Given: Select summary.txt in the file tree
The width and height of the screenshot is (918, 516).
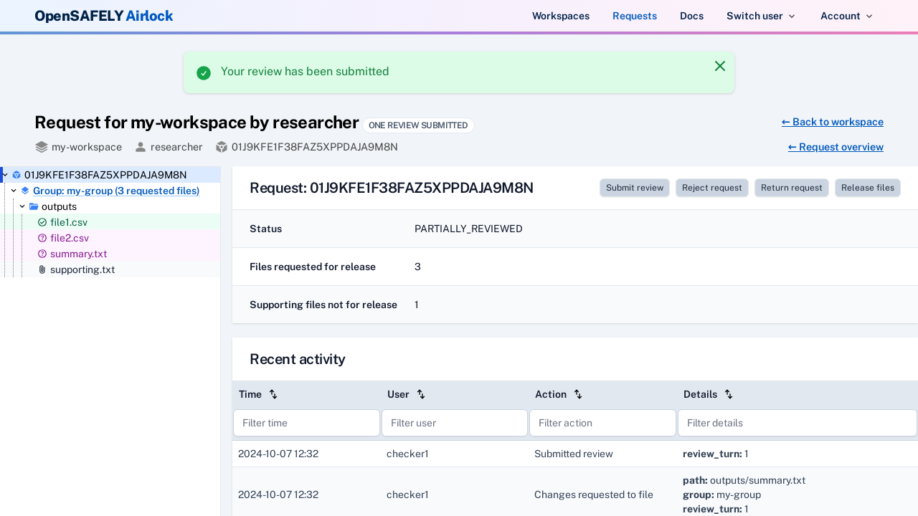Looking at the screenshot, I should (78, 254).
